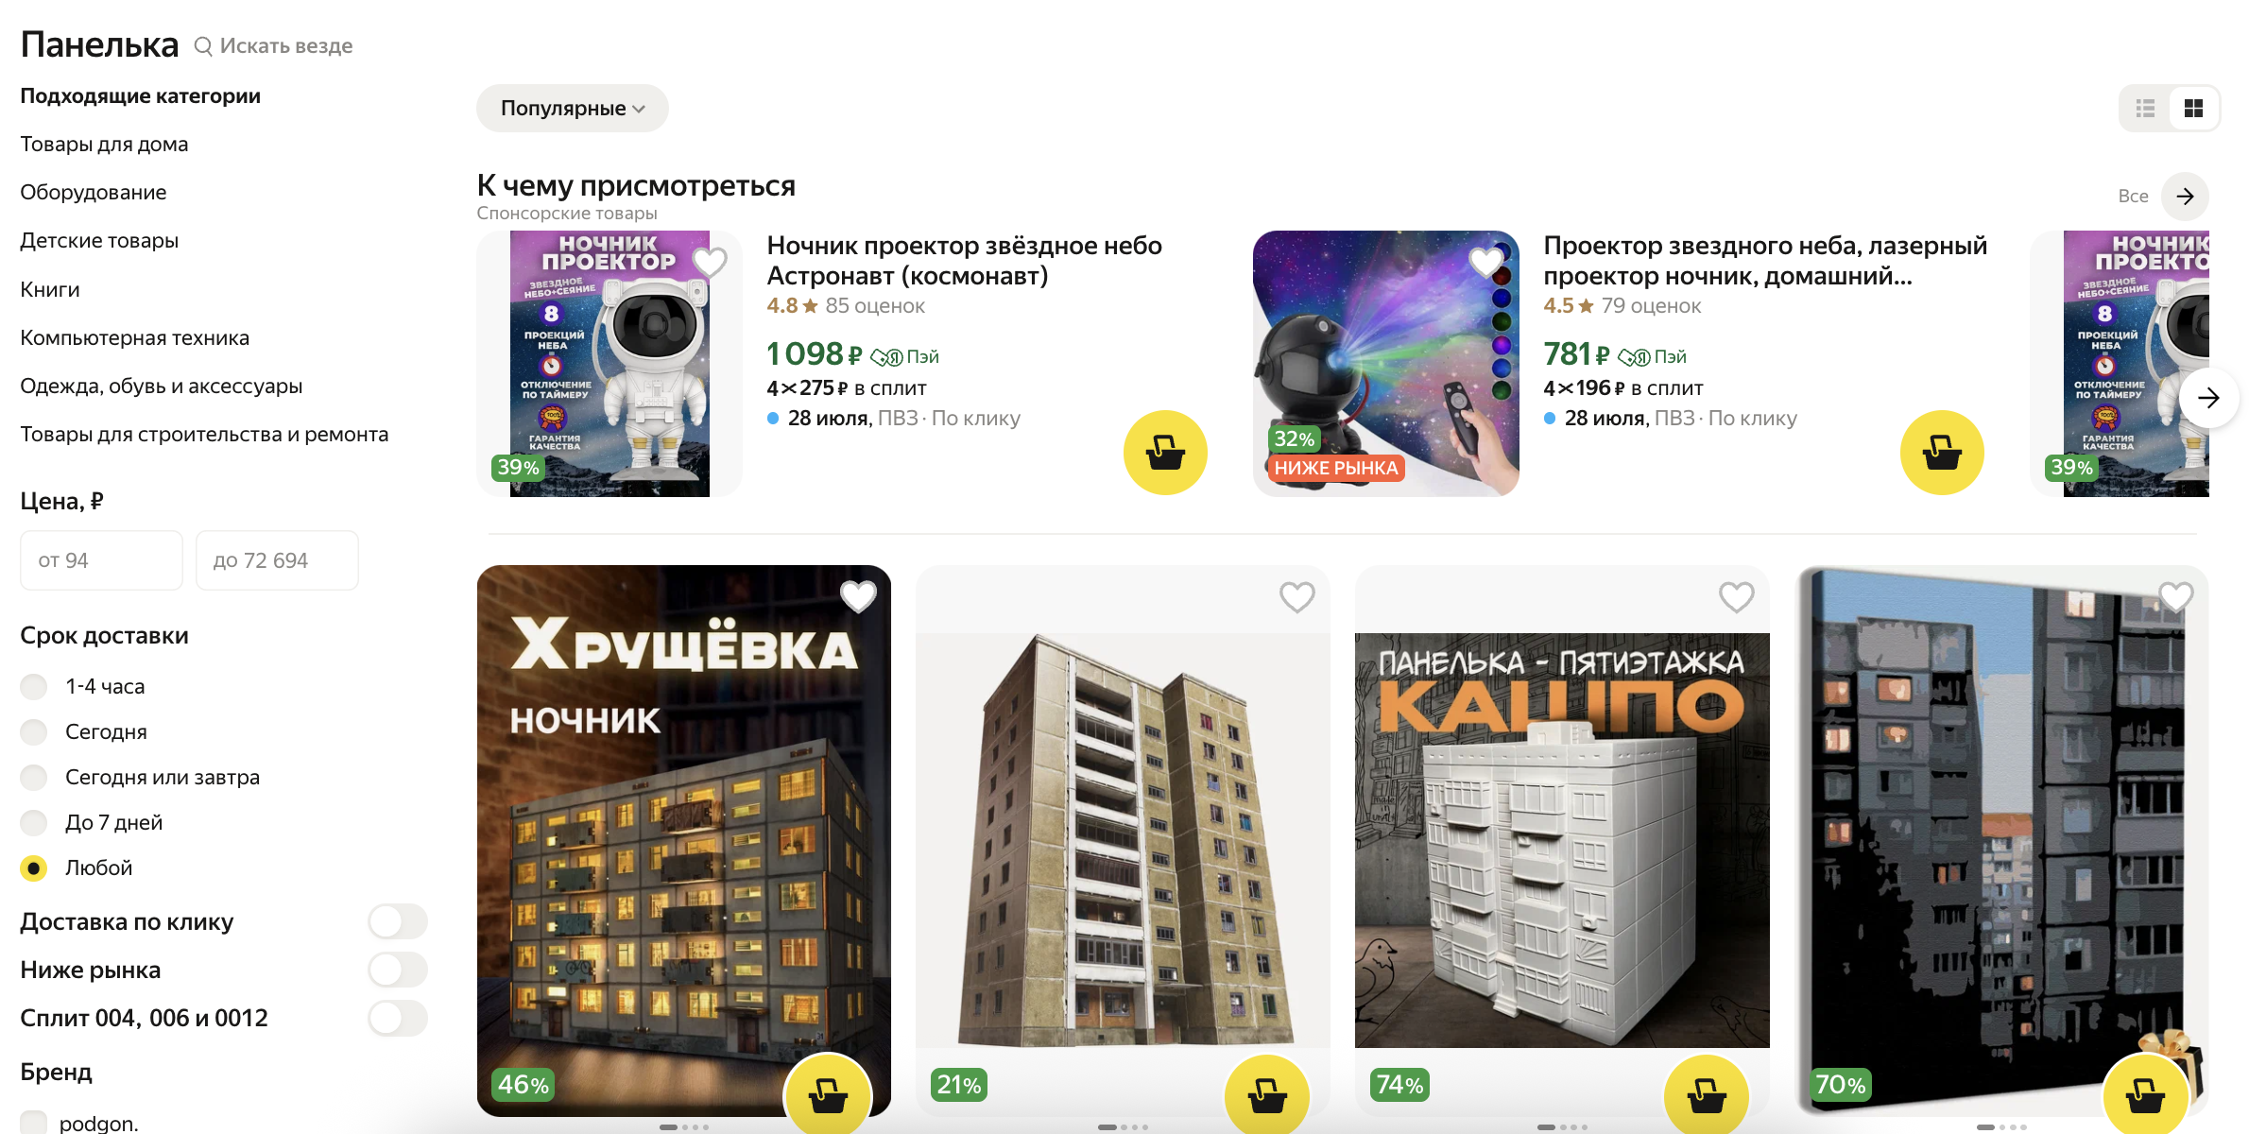Favorite the Панелька кашпо product
This screenshot has width=2249, height=1134.
(1736, 596)
